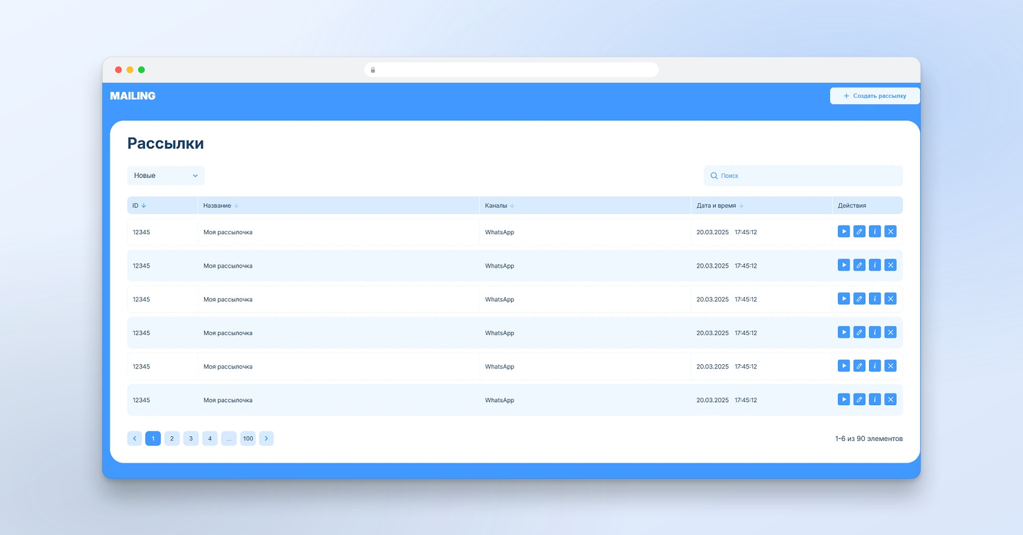
Task: Show info for the second row mailing
Action: click(875, 265)
